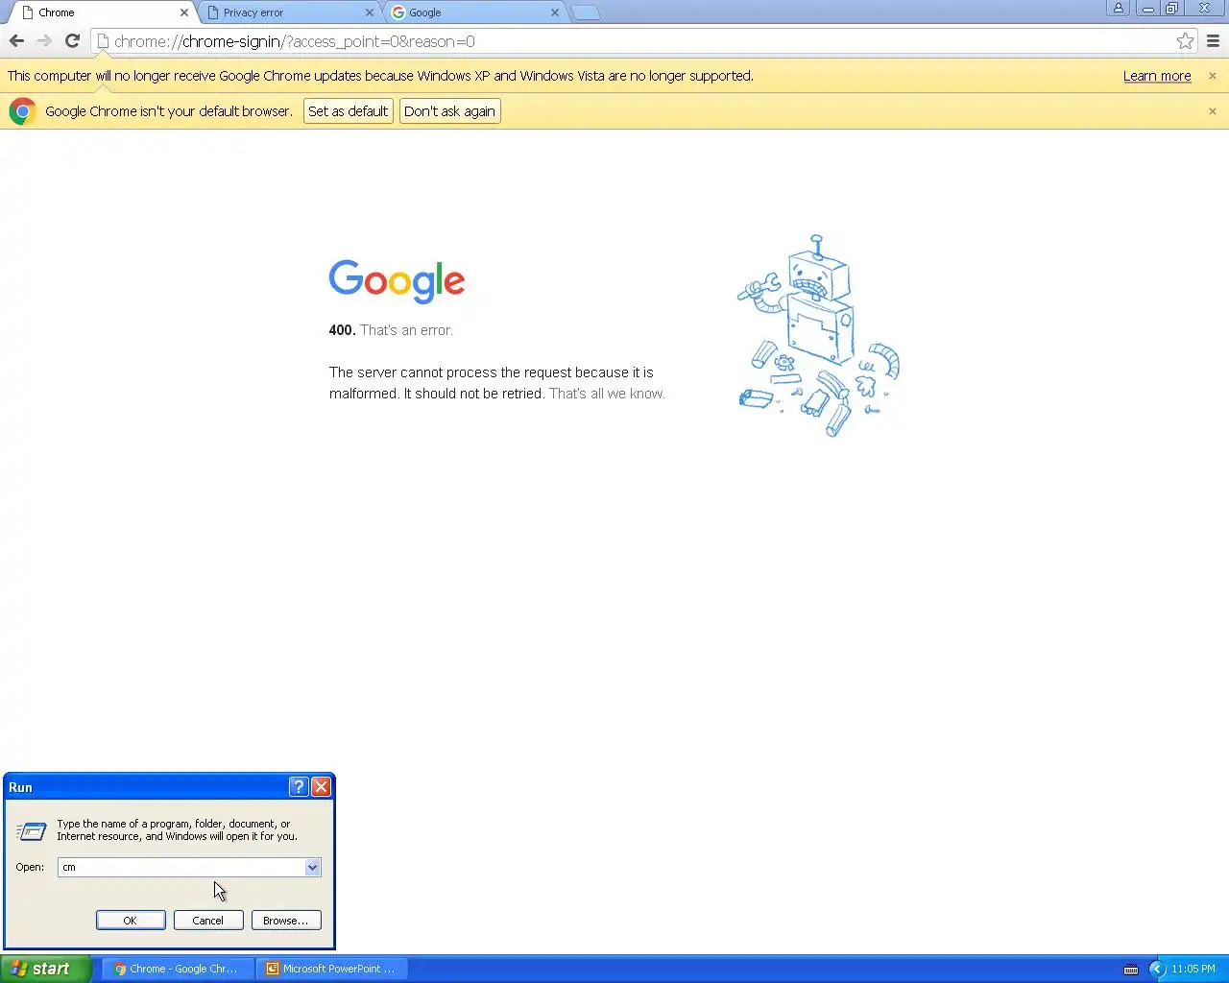
Task: Bookmark this page with the star icon
Action: tap(1185, 41)
